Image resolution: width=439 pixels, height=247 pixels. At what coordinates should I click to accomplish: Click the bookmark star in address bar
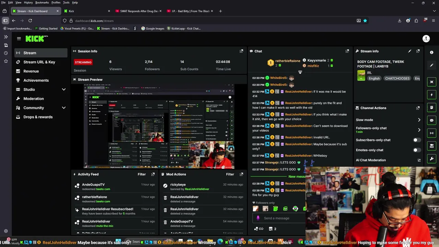pos(365,21)
